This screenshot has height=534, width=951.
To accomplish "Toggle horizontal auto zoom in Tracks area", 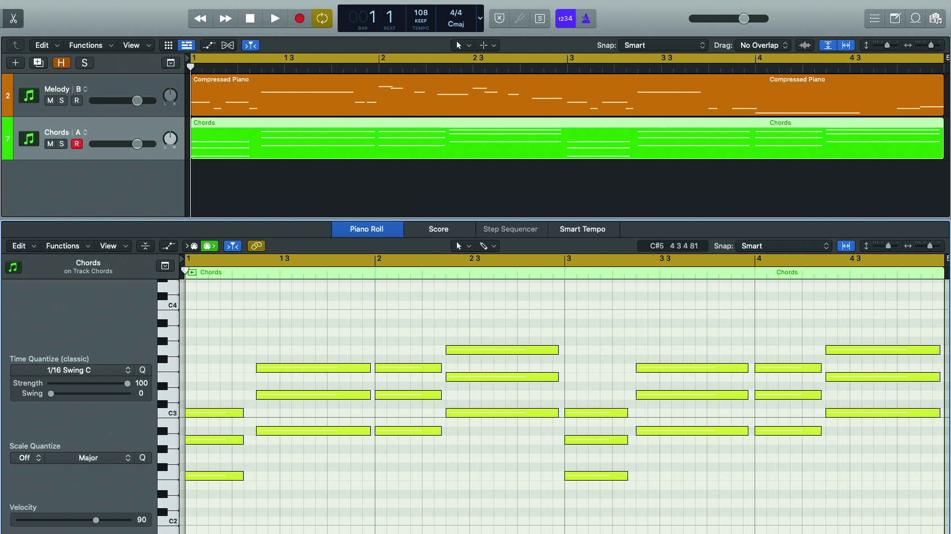I will (x=846, y=45).
